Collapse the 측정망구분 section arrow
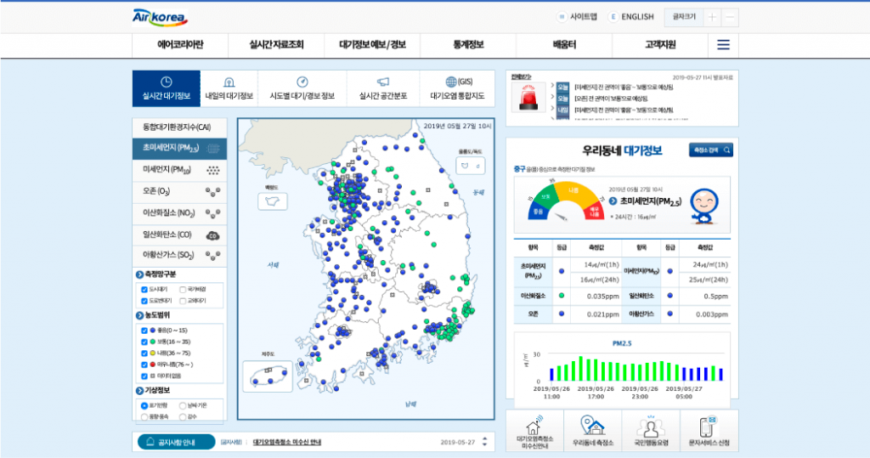 140,274
